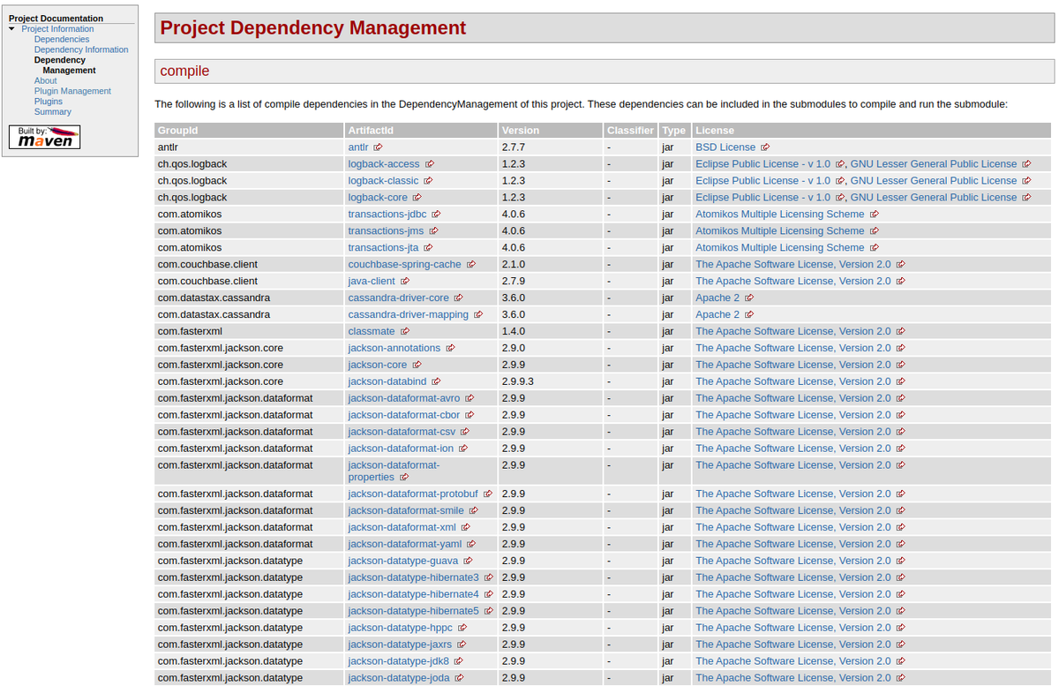Open the About page link

pyautogui.click(x=46, y=80)
